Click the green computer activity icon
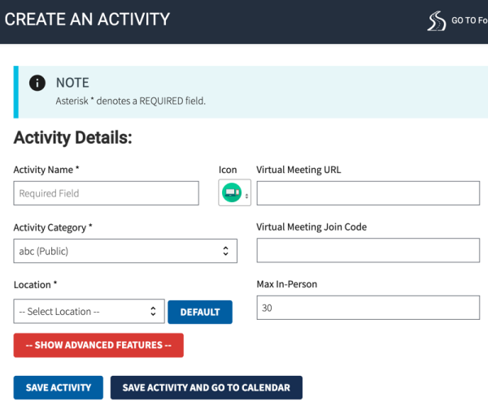Viewport: 488px width, 410px height. (x=232, y=192)
